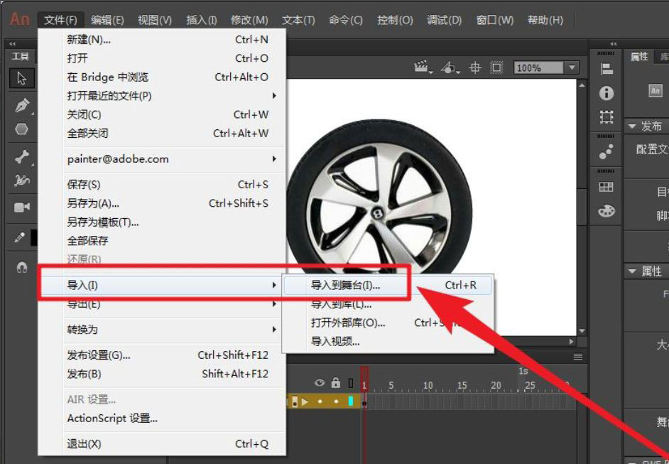Click frame 10 on the timeline ruler

[x=428, y=385]
